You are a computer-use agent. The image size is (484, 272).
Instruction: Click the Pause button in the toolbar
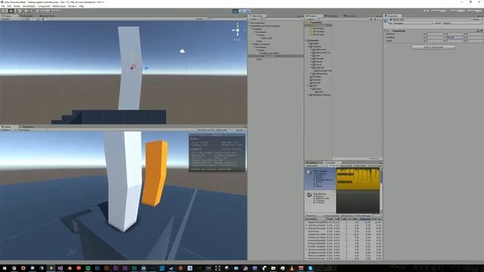pos(242,11)
